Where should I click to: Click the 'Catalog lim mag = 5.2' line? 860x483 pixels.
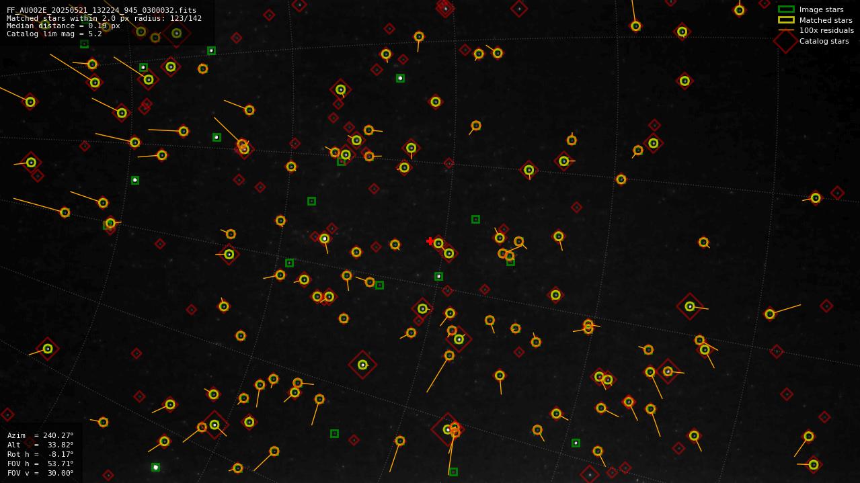(54, 34)
